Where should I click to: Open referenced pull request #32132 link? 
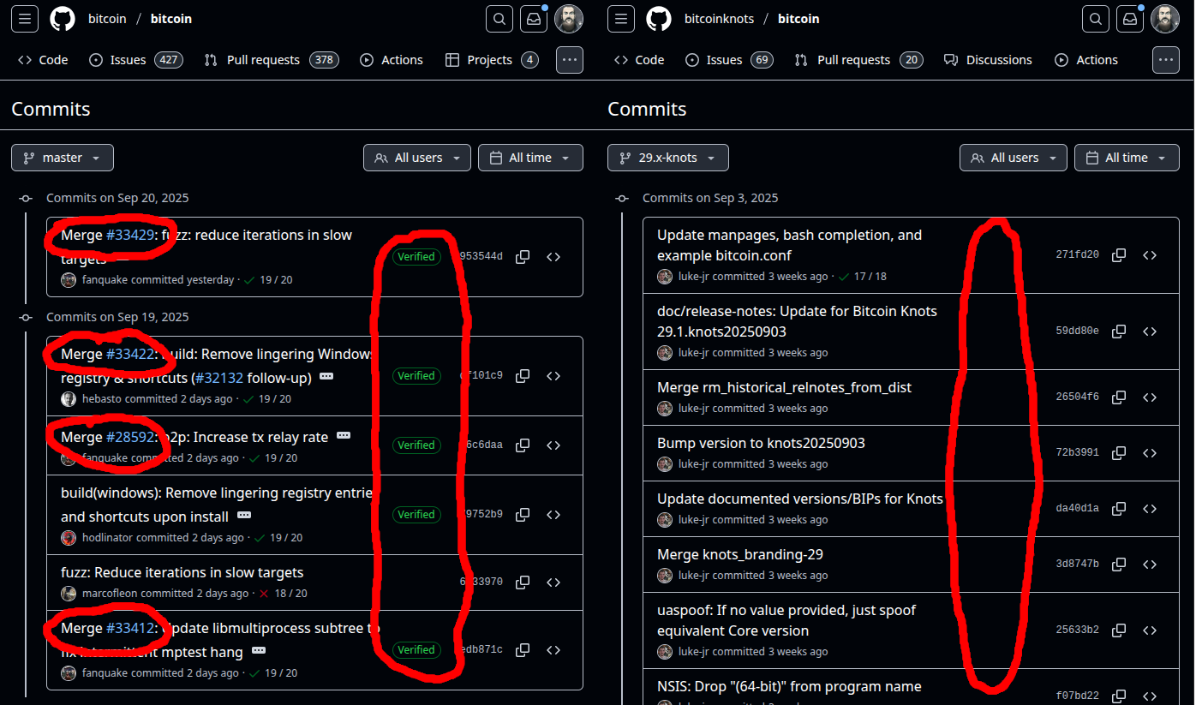218,378
